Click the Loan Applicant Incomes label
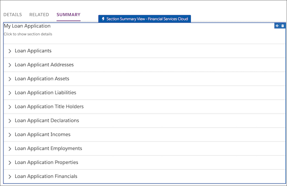This screenshot has height=186, width=287. 43,134
